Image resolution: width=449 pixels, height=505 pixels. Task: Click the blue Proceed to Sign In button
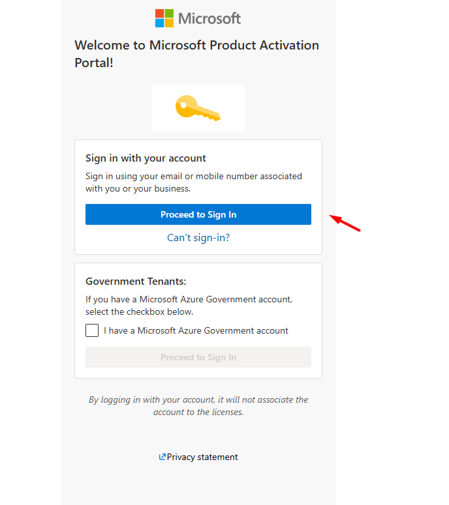coord(198,214)
